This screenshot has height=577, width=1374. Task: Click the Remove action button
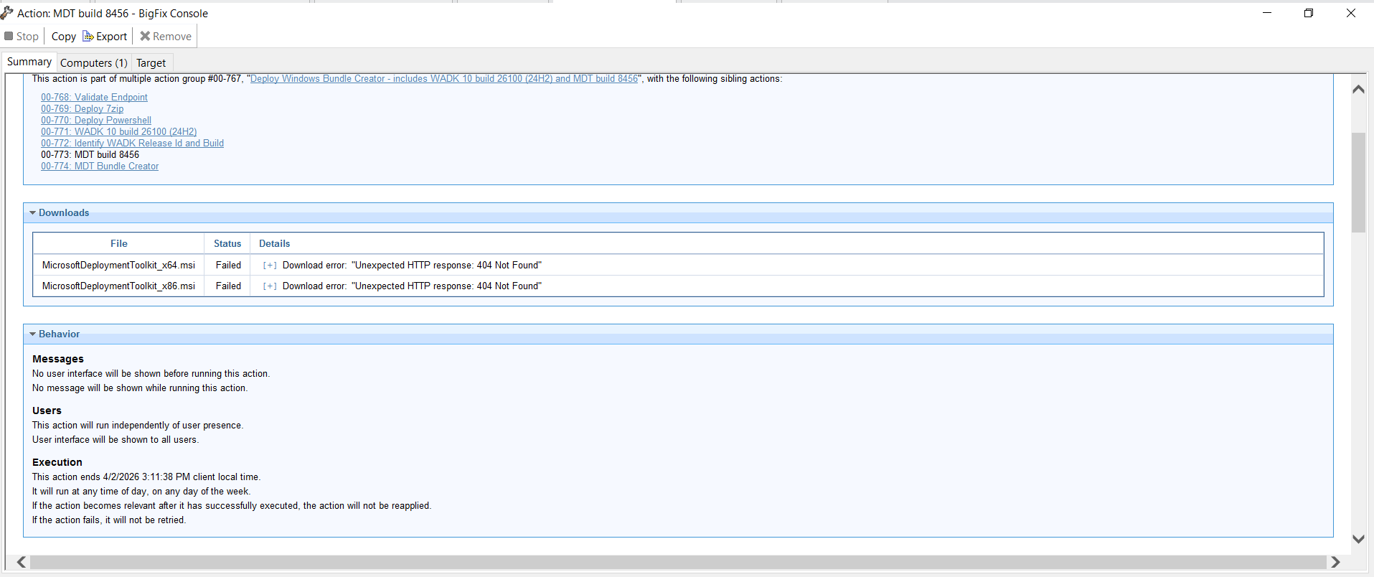pyautogui.click(x=166, y=37)
